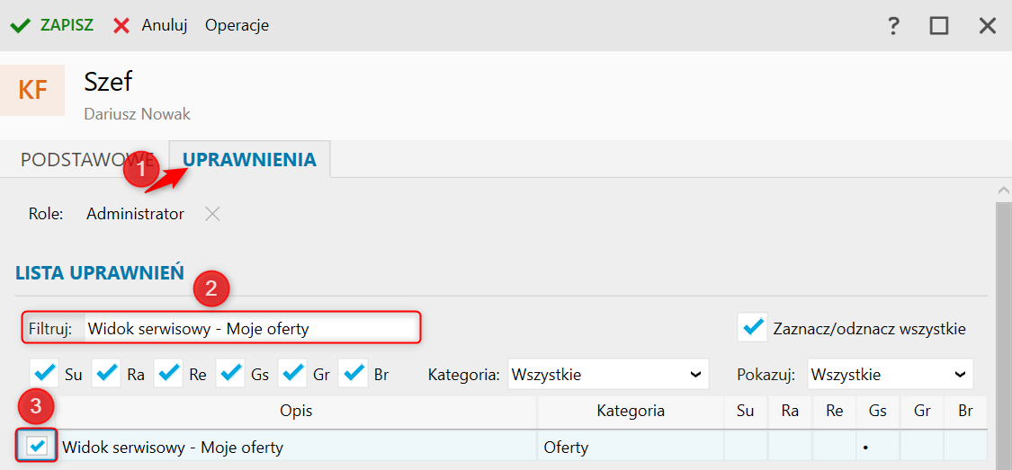This screenshot has height=470, width=1012.
Task: Click the scrollbar up arrow
Action: pyautogui.click(x=1003, y=190)
